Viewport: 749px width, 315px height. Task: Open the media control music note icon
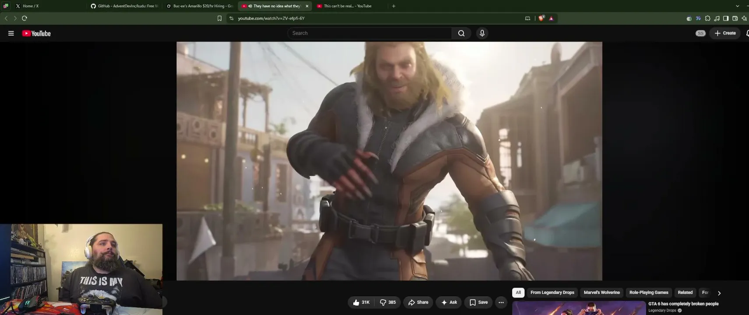click(x=717, y=18)
